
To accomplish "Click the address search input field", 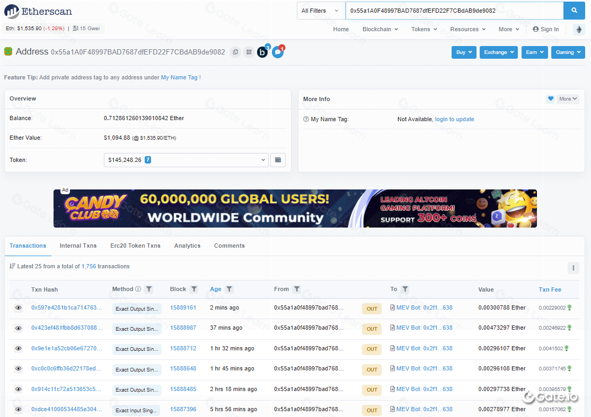I will click(455, 11).
